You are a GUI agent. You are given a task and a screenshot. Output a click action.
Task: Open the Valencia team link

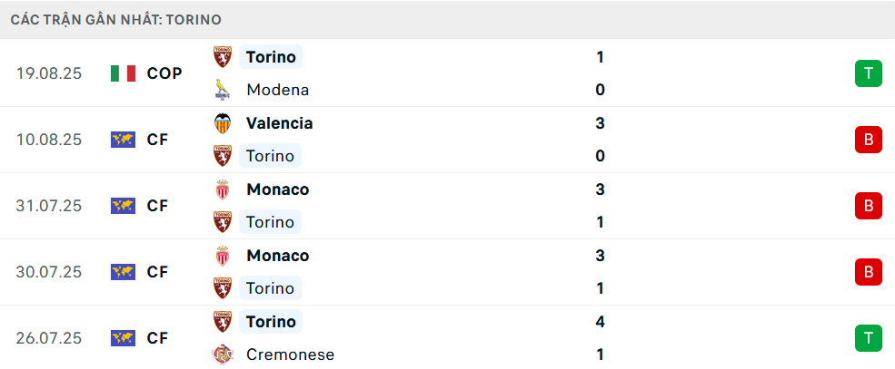coord(279,123)
